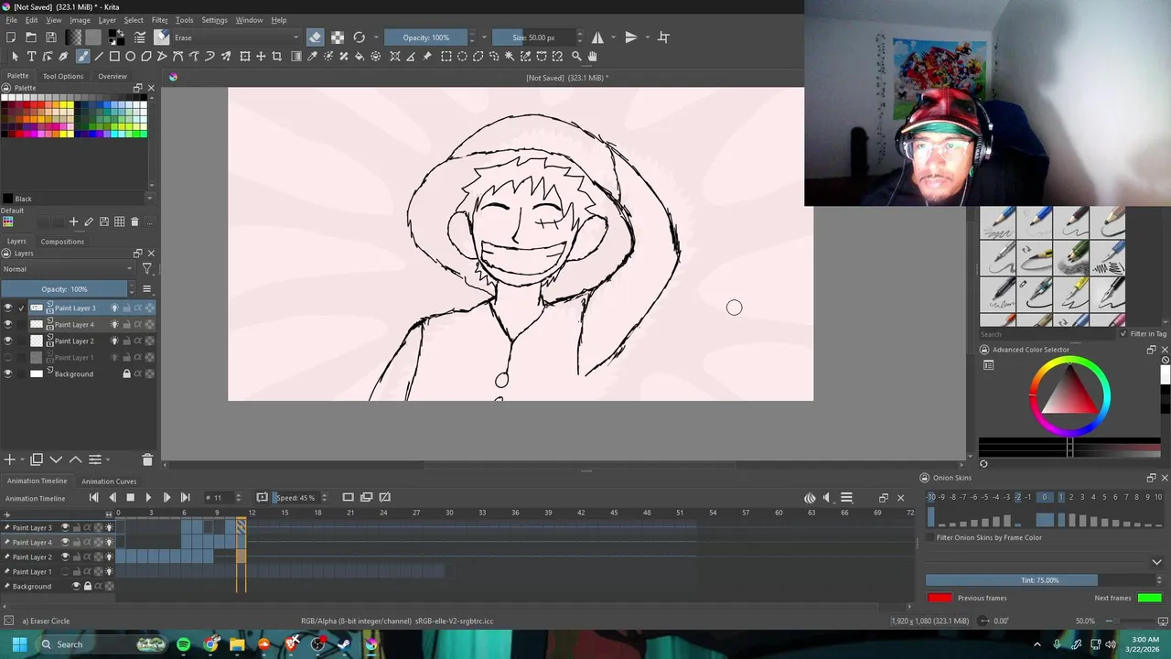Image resolution: width=1171 pixels, height=659 pixels.
Task: Switch to the Animation Curves tab
Action: (109, 481)
